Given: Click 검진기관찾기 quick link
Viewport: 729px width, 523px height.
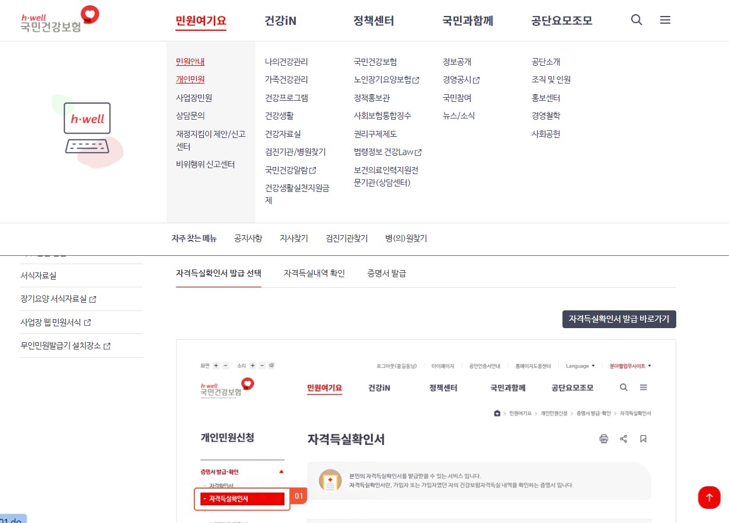Looking at the screenshot, I should click(x=347, y=238).
